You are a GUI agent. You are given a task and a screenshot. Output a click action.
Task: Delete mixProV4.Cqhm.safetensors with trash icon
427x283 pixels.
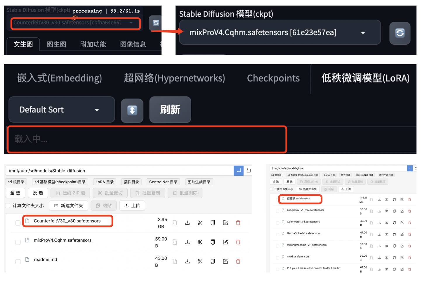coord(238,242)
